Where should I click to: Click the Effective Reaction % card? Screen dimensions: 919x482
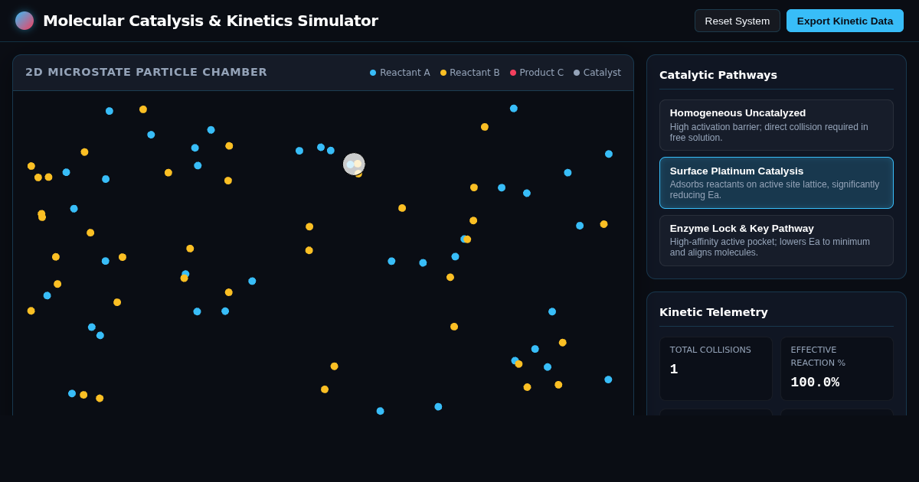click(837, 369)
